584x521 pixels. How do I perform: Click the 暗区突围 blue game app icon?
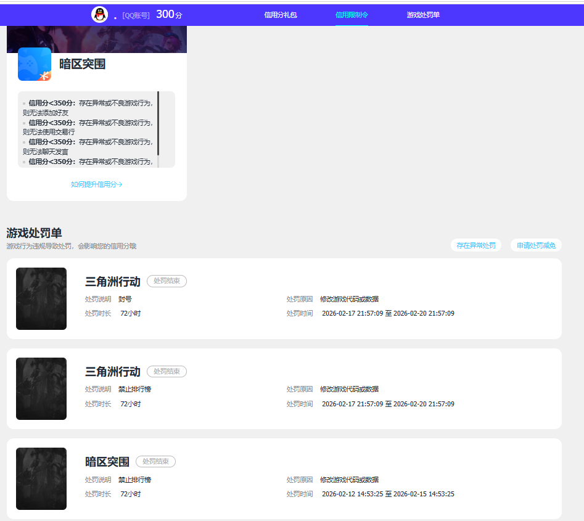point(35,64)
